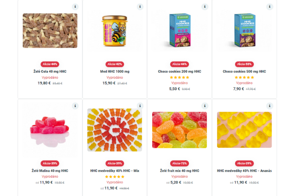295x196 pixels.
Task: Click Akcia -73% badge on Želé fruit mix
Action: coord(180,163)
